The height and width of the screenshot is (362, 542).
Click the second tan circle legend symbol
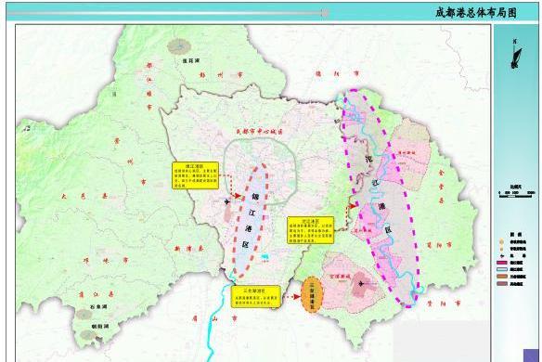coord(501,249)
